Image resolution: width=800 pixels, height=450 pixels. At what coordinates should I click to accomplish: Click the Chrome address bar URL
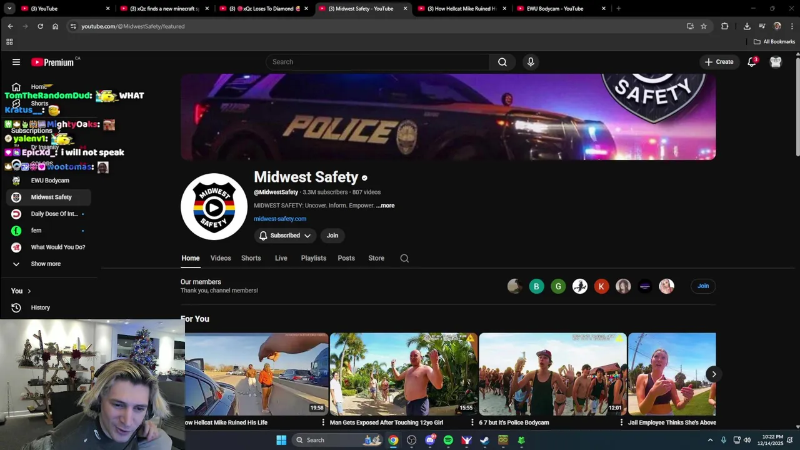click(x=132, y=26)
